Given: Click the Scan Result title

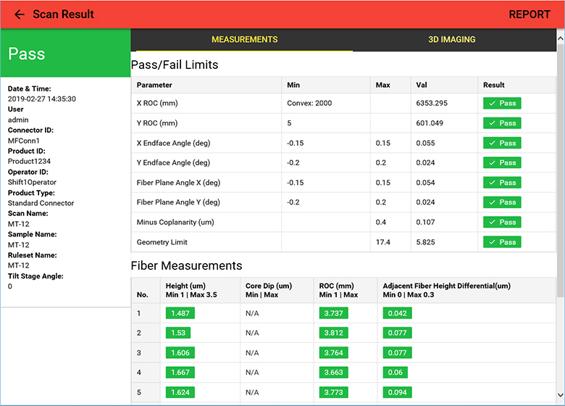Looking at the screenshot, I should [63, 14].
